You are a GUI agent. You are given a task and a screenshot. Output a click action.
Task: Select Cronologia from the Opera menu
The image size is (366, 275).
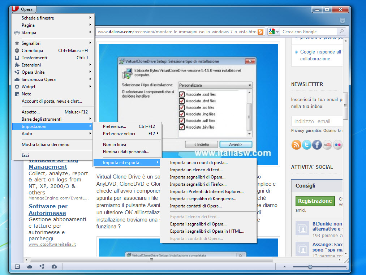(x=53, y=51)
